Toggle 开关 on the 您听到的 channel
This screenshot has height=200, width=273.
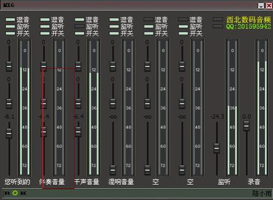[10, 33]
